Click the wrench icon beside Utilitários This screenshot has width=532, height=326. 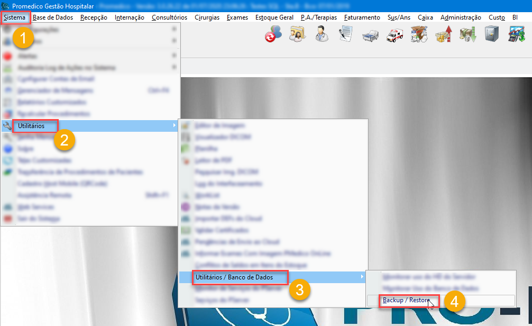pyautogui.click(x=7, y=126)
